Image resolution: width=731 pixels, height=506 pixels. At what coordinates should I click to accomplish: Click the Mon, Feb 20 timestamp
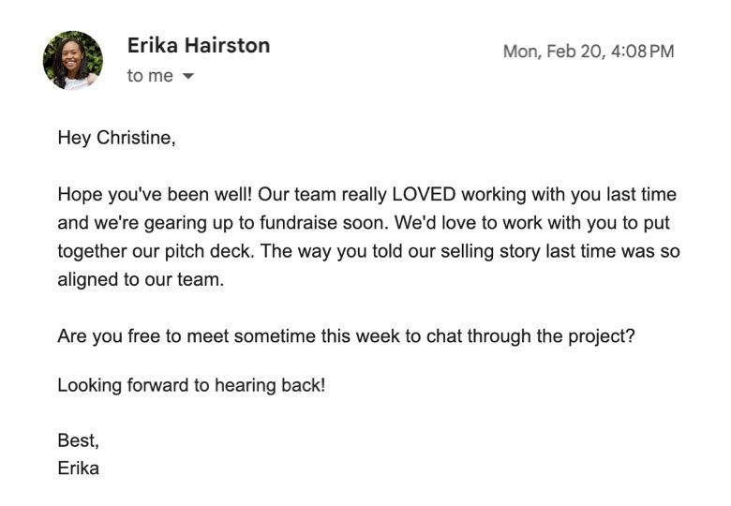coord(588,52)
